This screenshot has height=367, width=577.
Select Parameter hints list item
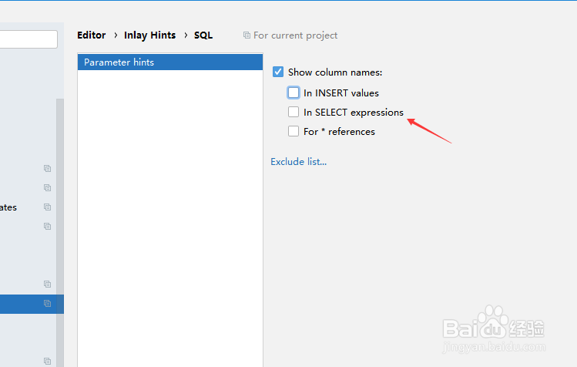coord(170,62)
